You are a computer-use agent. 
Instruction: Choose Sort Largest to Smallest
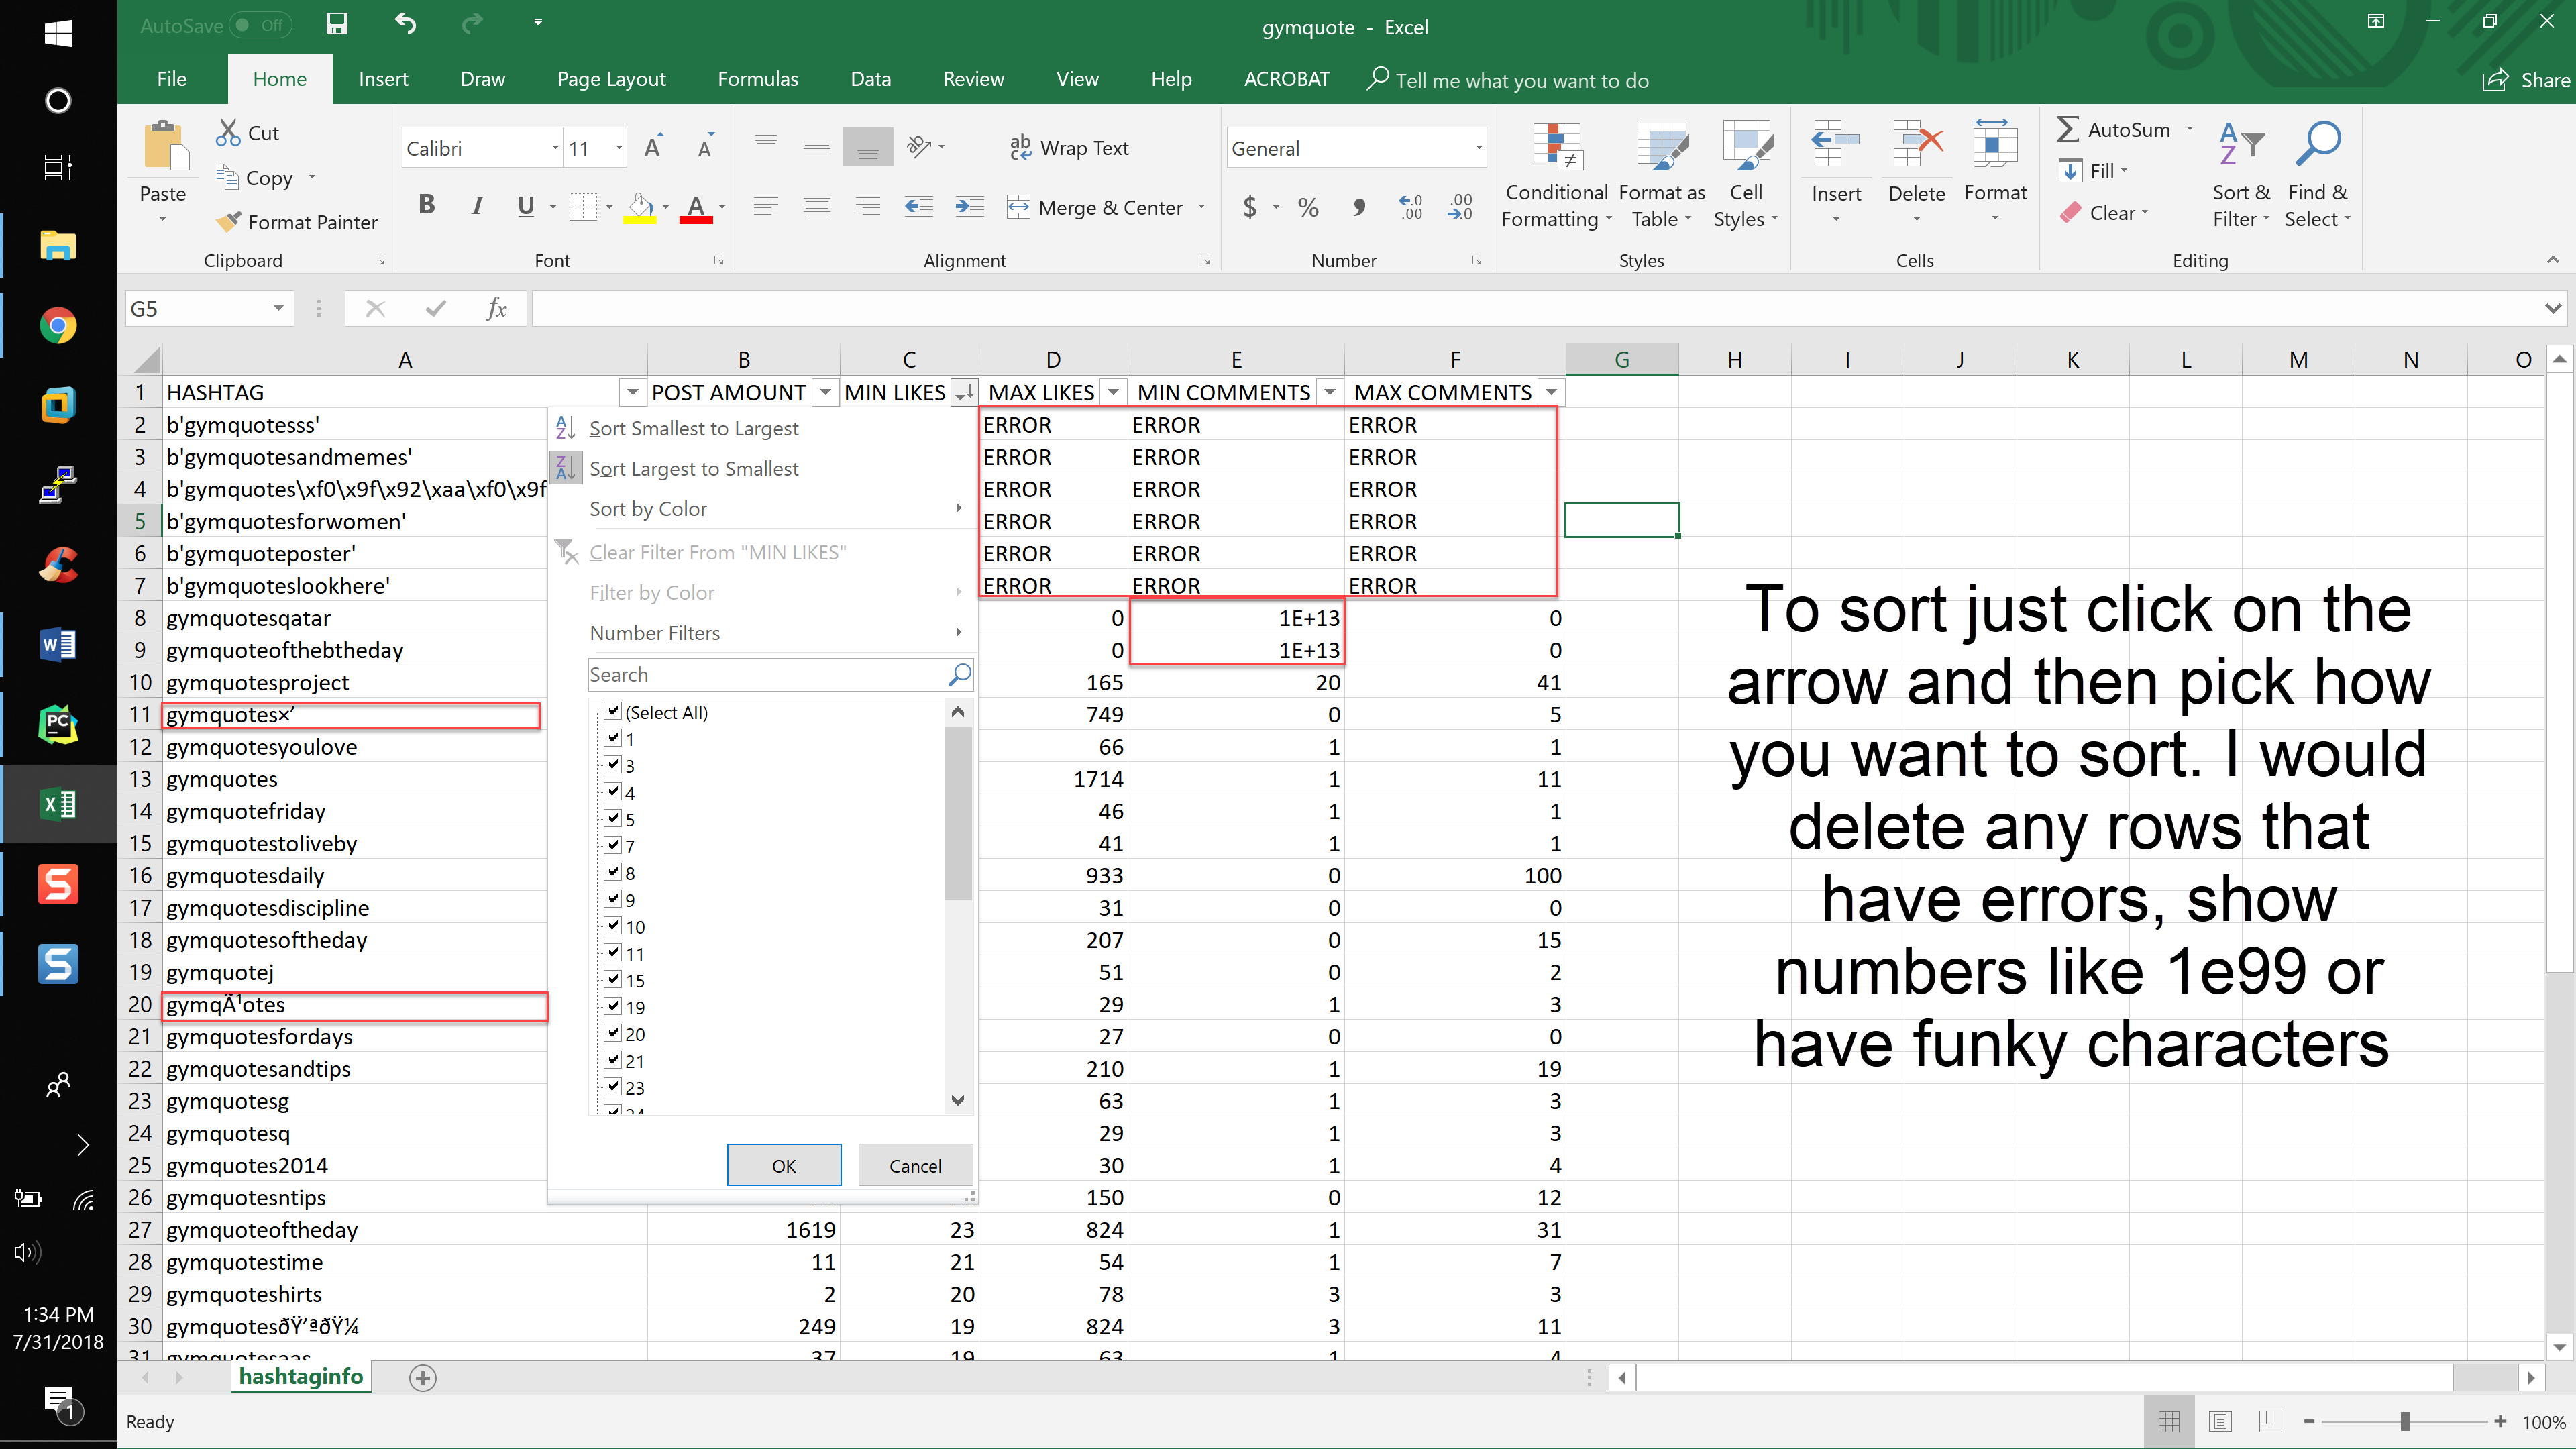[x=693, y=469]
